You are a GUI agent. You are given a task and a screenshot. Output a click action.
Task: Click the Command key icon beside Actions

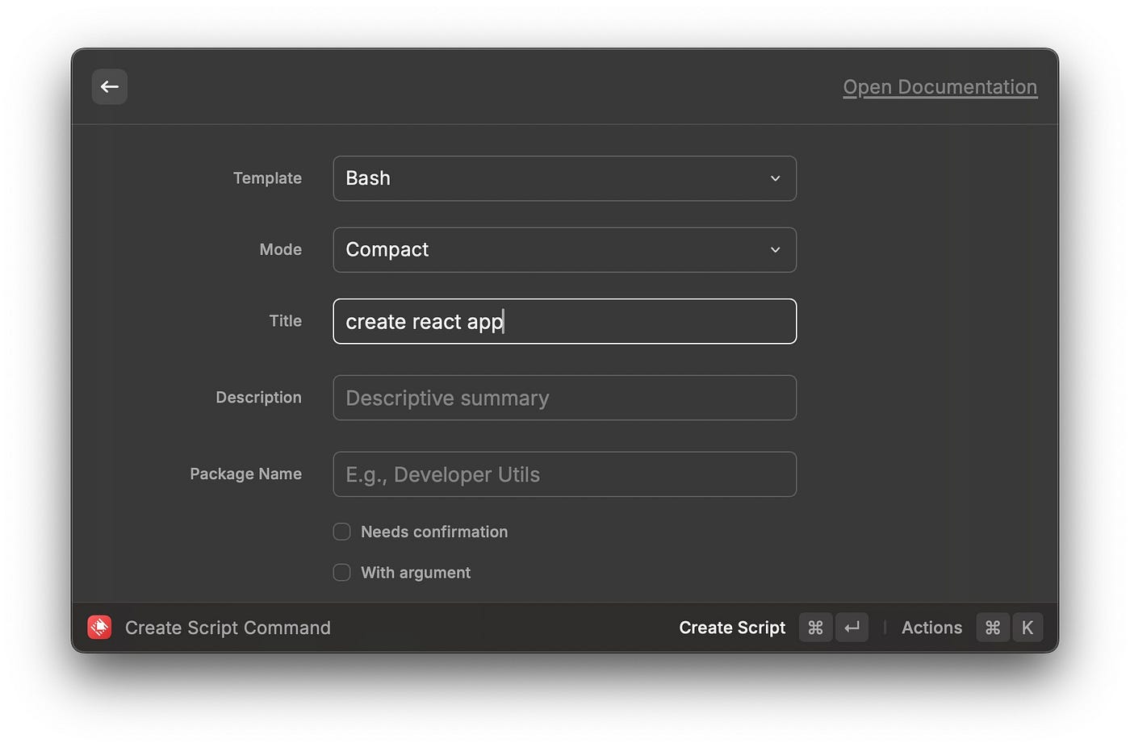992,627
